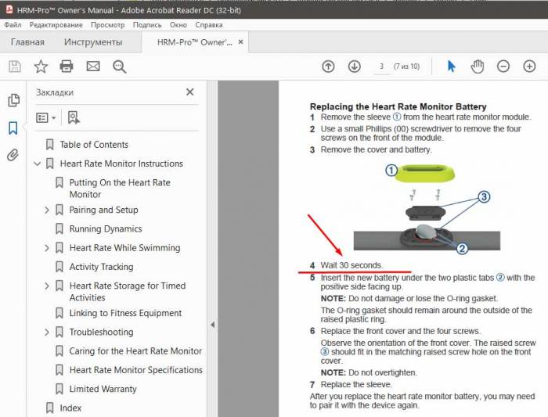Jump to Running Dynamics bookmark

pos(106,228)
